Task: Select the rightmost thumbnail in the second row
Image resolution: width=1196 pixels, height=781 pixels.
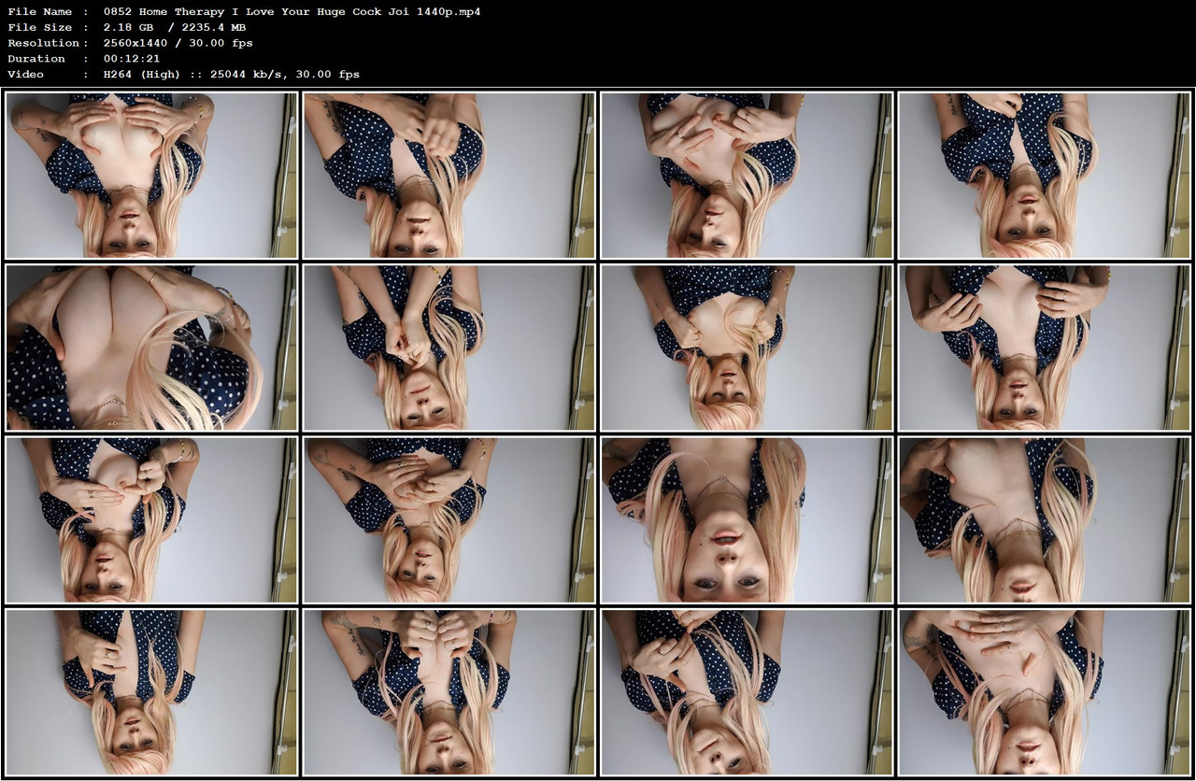Action: (x=1046, y=347)
